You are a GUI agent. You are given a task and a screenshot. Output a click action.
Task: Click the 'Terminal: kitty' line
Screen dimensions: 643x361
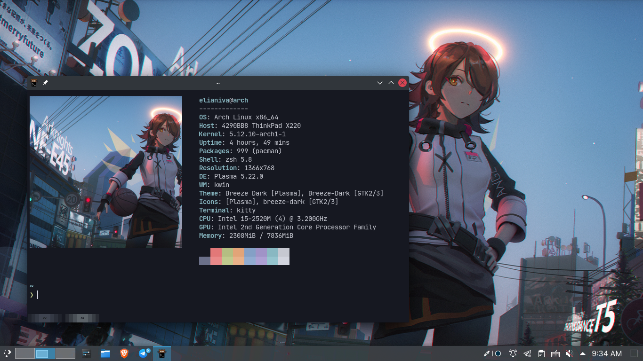(227, 210)
